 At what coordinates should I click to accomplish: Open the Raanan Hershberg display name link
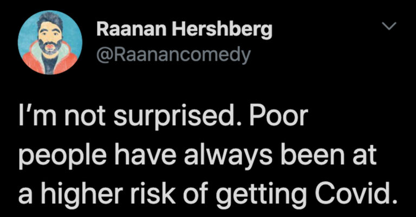[x=184, y=31]
